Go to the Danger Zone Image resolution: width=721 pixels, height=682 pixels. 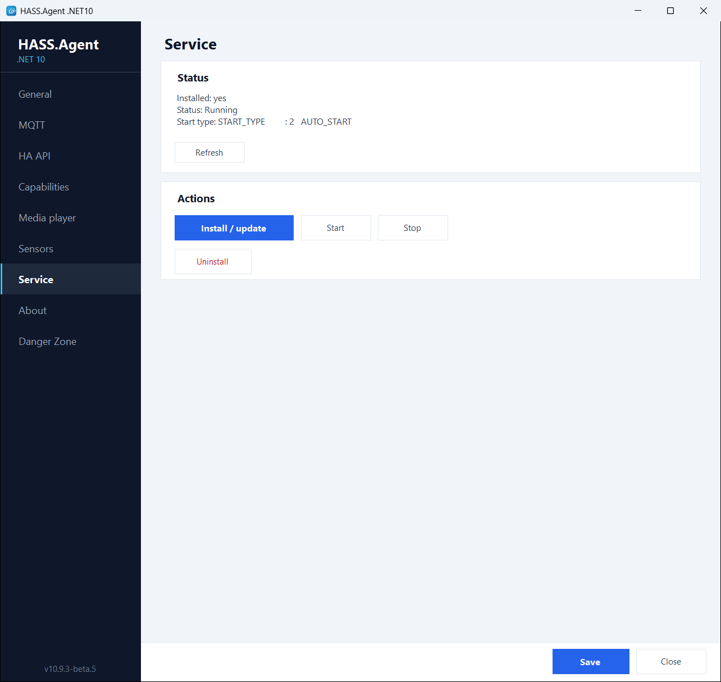(x=71, y=342)
